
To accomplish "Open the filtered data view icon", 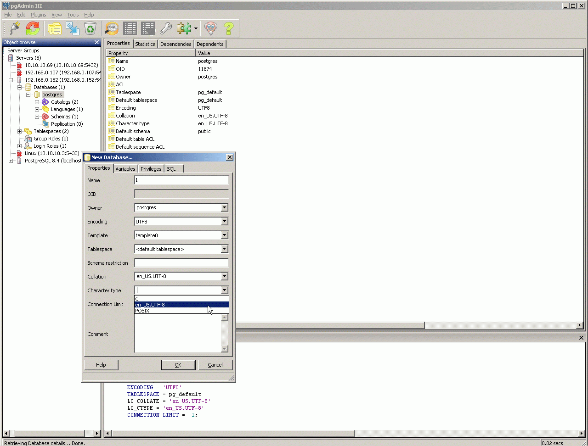I will (x=148, y=28).
